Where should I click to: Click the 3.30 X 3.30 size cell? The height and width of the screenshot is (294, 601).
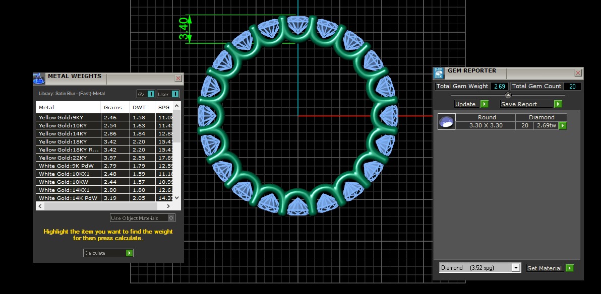[x=486, y=125]
